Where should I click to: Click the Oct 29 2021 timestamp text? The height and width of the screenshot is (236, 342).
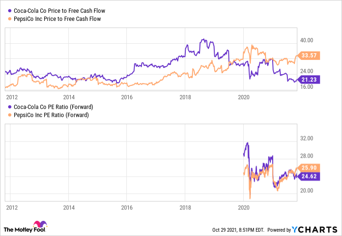point(238,230)
